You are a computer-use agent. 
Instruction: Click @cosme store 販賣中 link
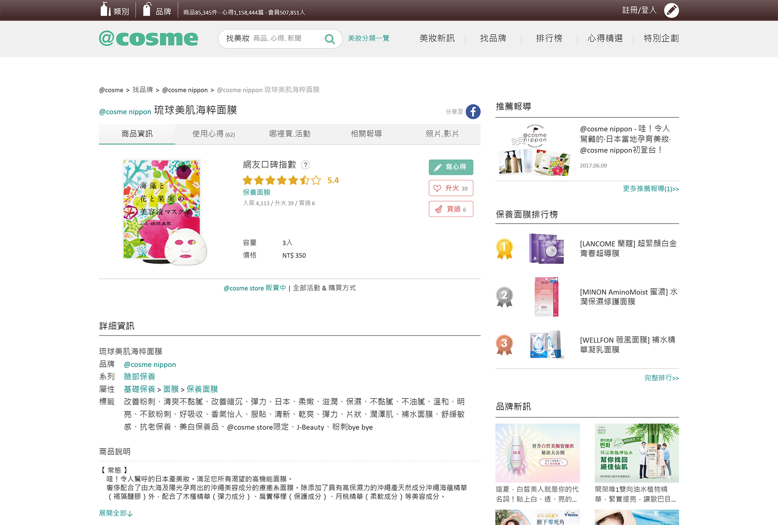(x=255, y=288)
